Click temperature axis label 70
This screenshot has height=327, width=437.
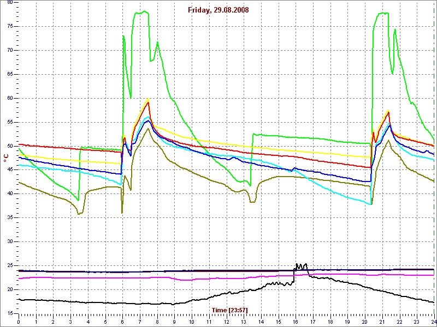coord(9,51)
